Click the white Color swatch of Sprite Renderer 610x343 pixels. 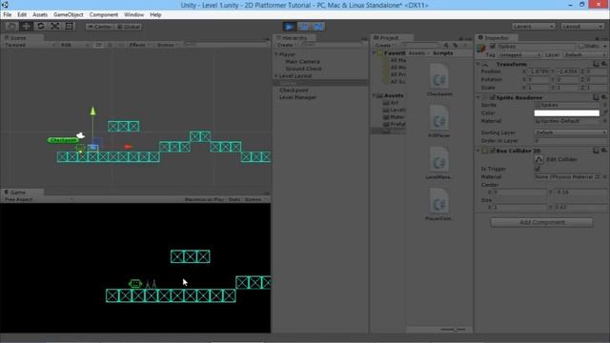point(567,113)
